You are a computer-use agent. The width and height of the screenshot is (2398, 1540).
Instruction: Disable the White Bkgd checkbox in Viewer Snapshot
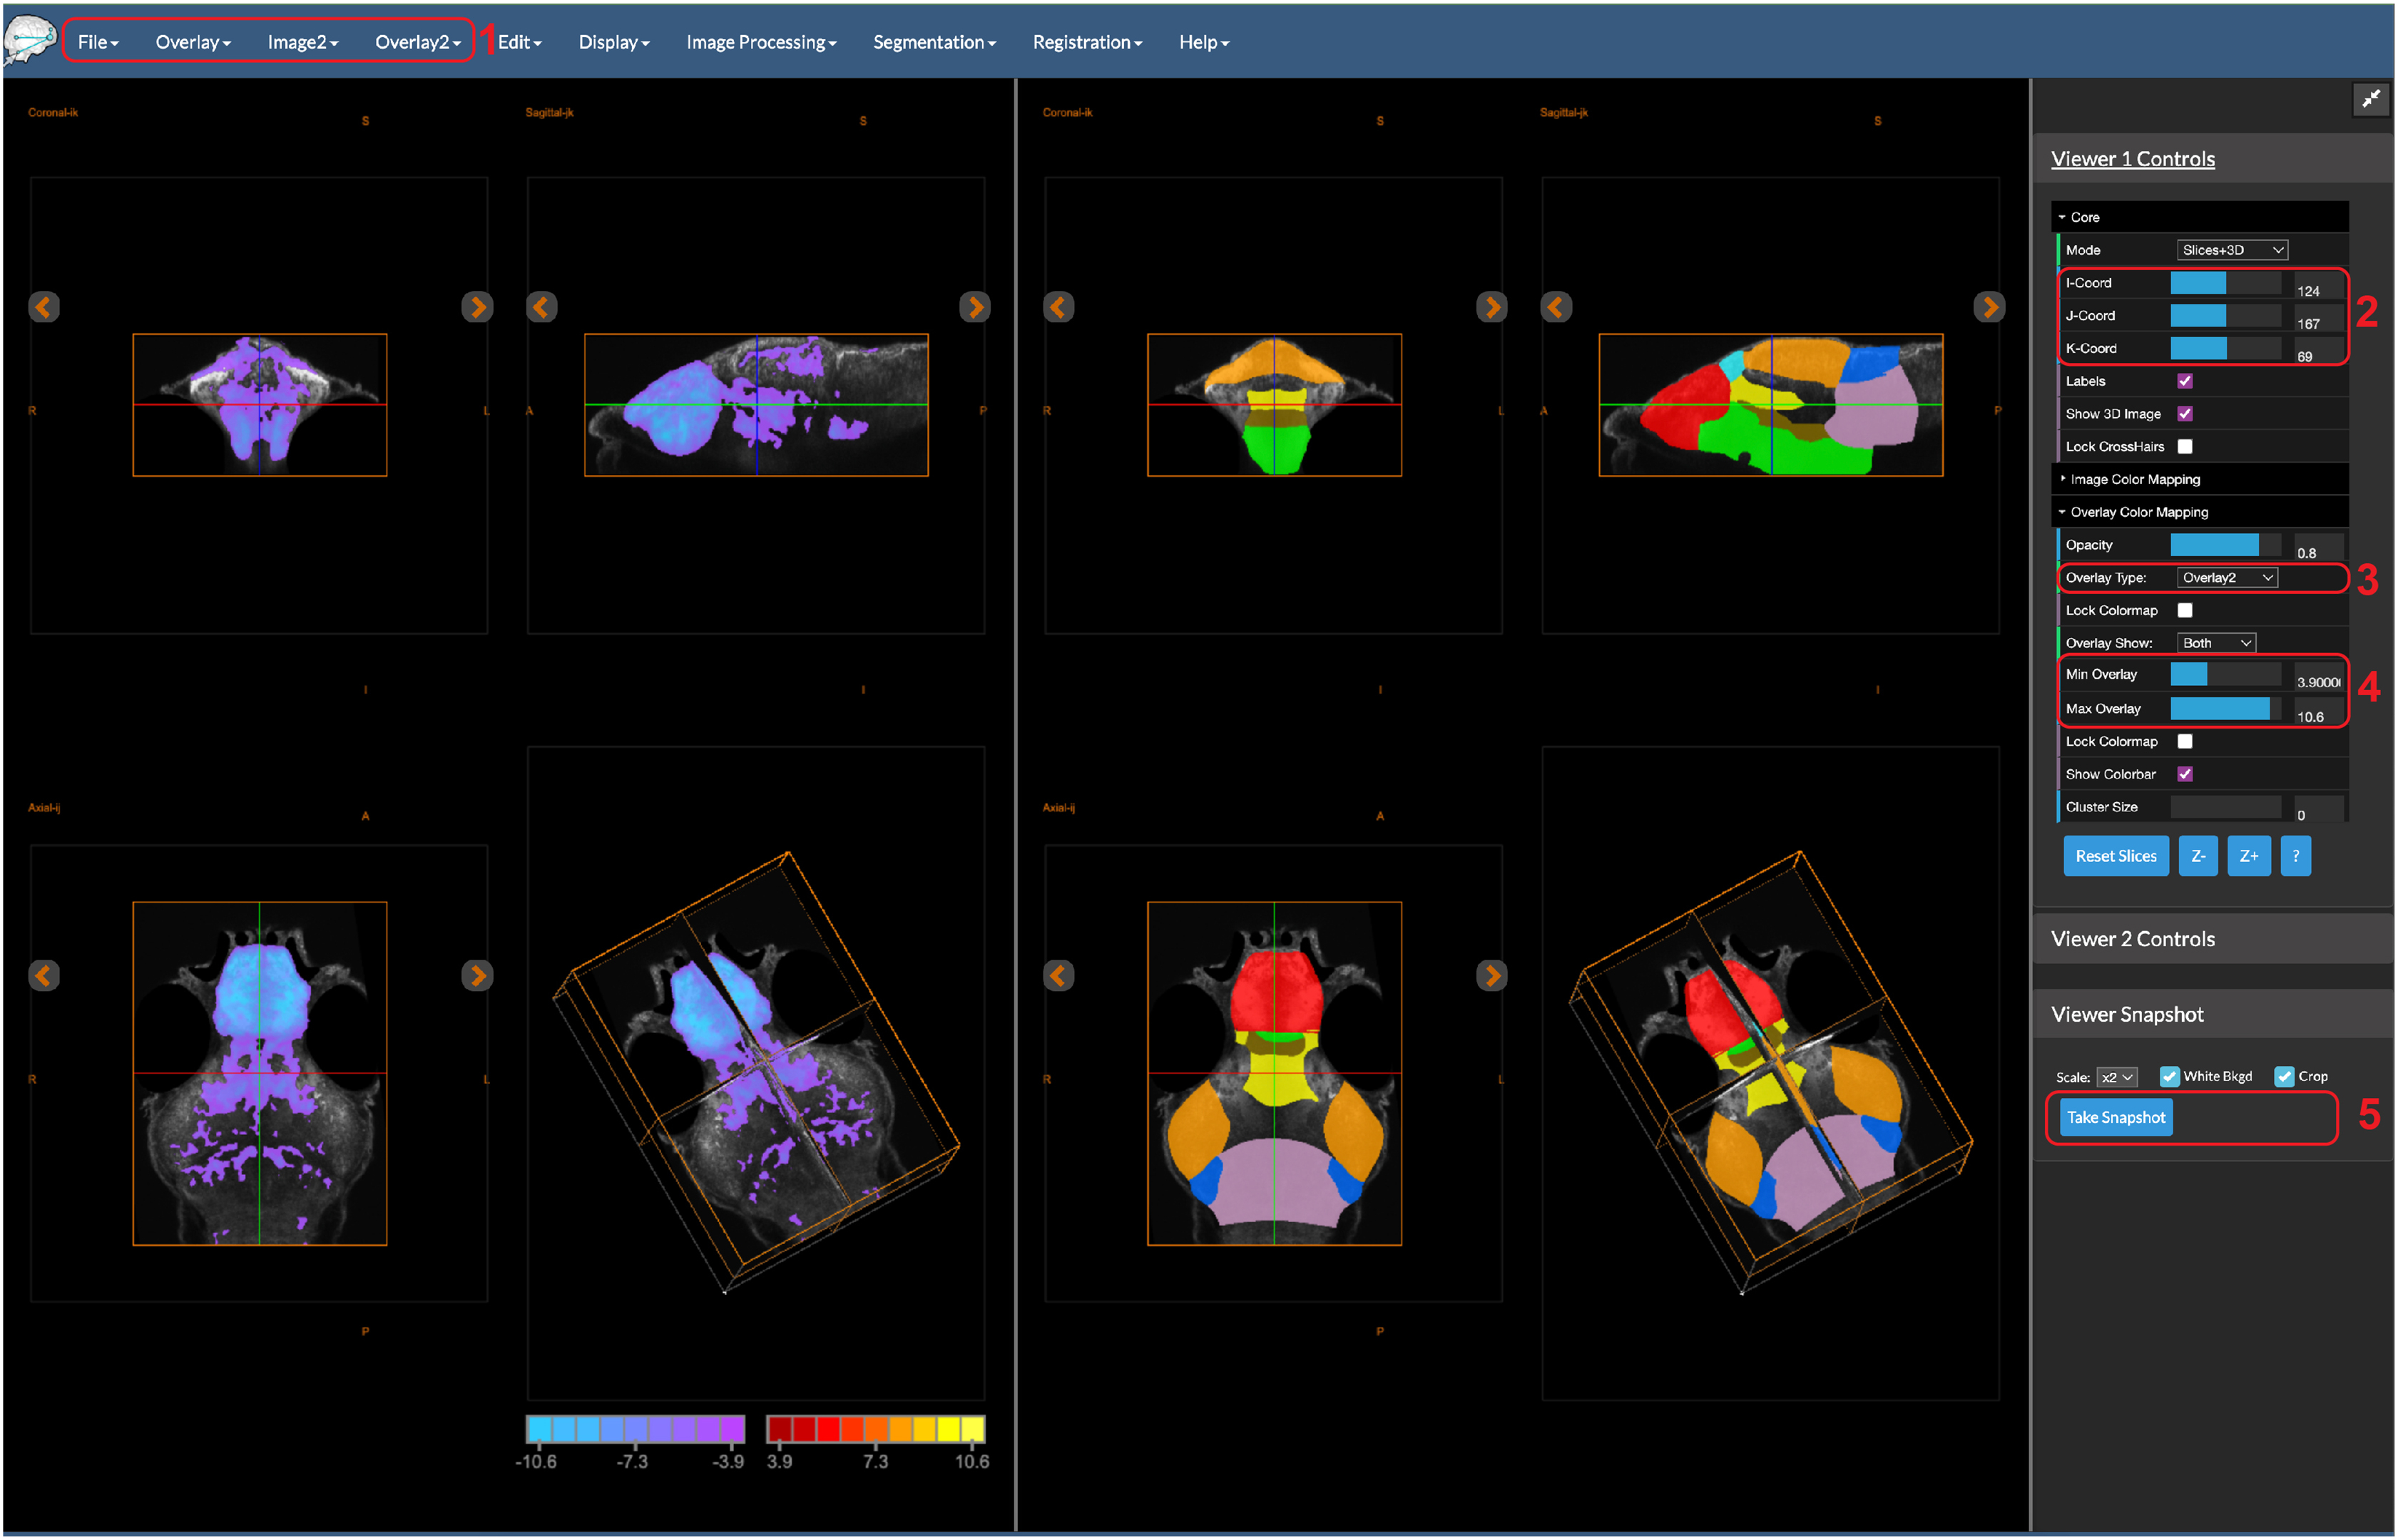click(2170, 1076)
